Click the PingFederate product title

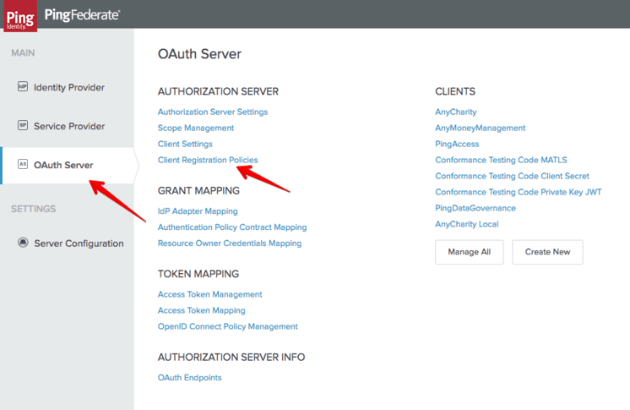pos(82,15)
